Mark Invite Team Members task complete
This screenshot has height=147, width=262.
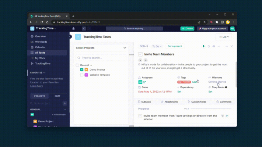[140, 54]
